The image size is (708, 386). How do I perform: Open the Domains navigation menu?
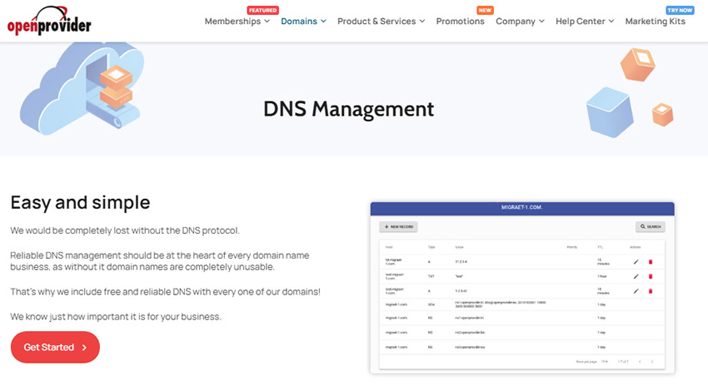pos(303,21)
